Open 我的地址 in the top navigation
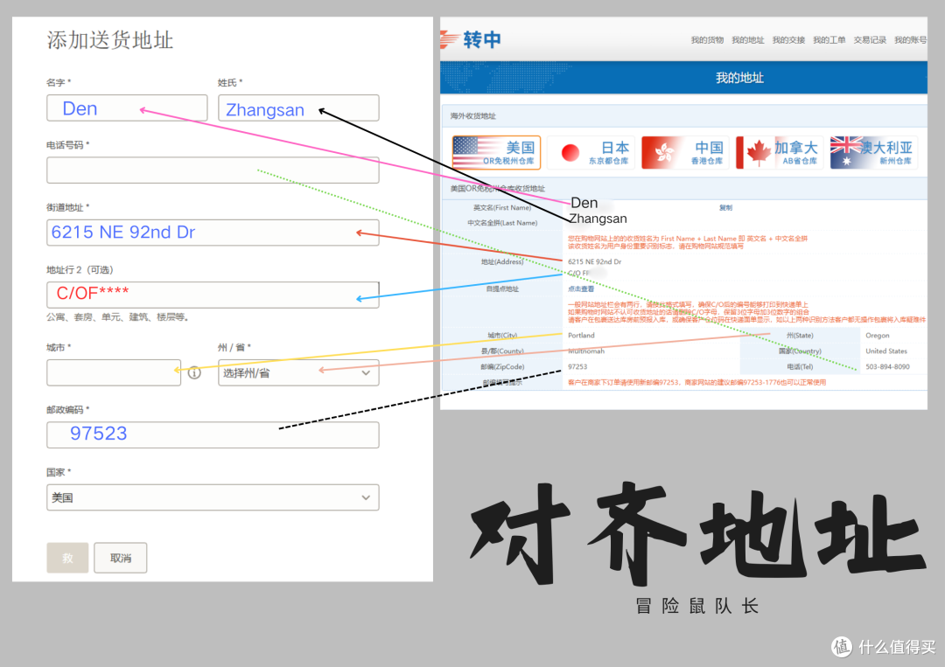Viewport: 945px width, 667px height. (747, 40)
